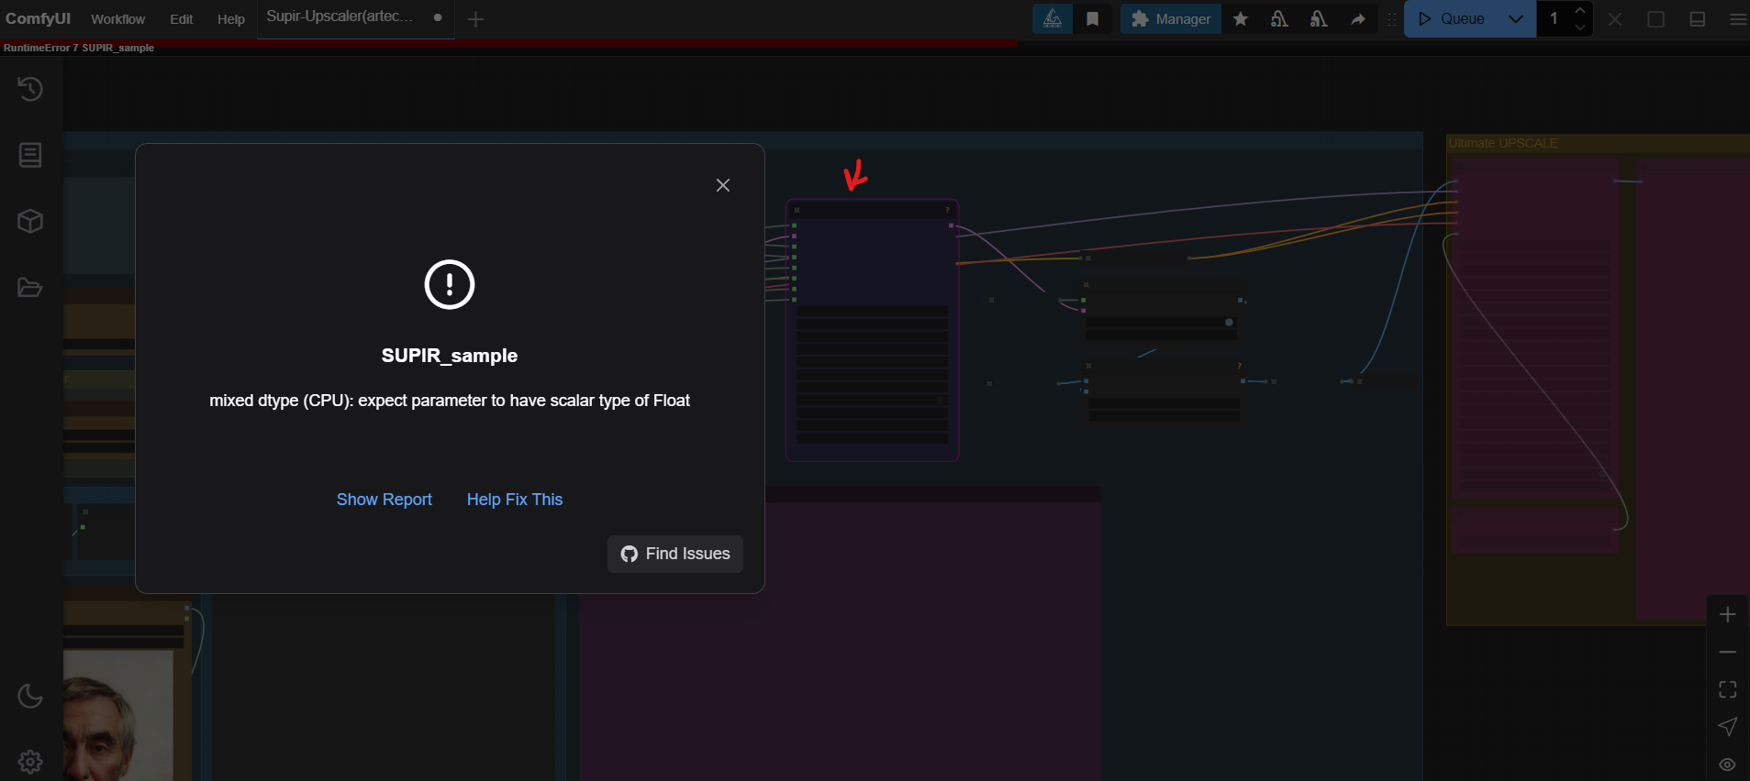Increase the queue batch count
This screenshot has height=781, width=1750.
pos(1579,11)
